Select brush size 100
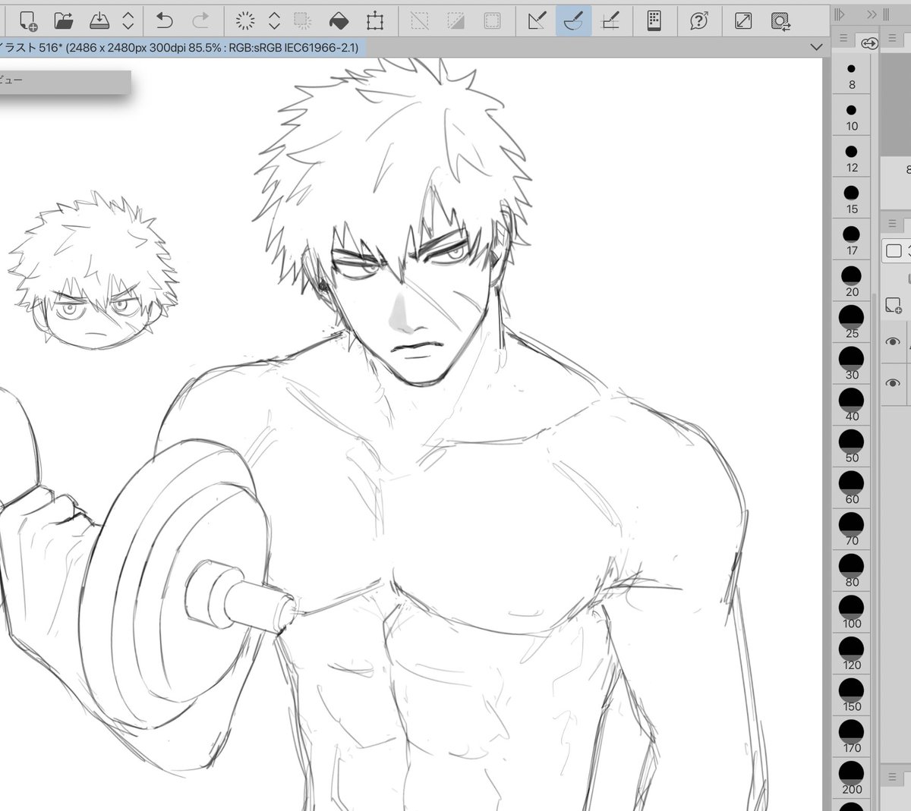911x811 pixels. click(852, 613)
